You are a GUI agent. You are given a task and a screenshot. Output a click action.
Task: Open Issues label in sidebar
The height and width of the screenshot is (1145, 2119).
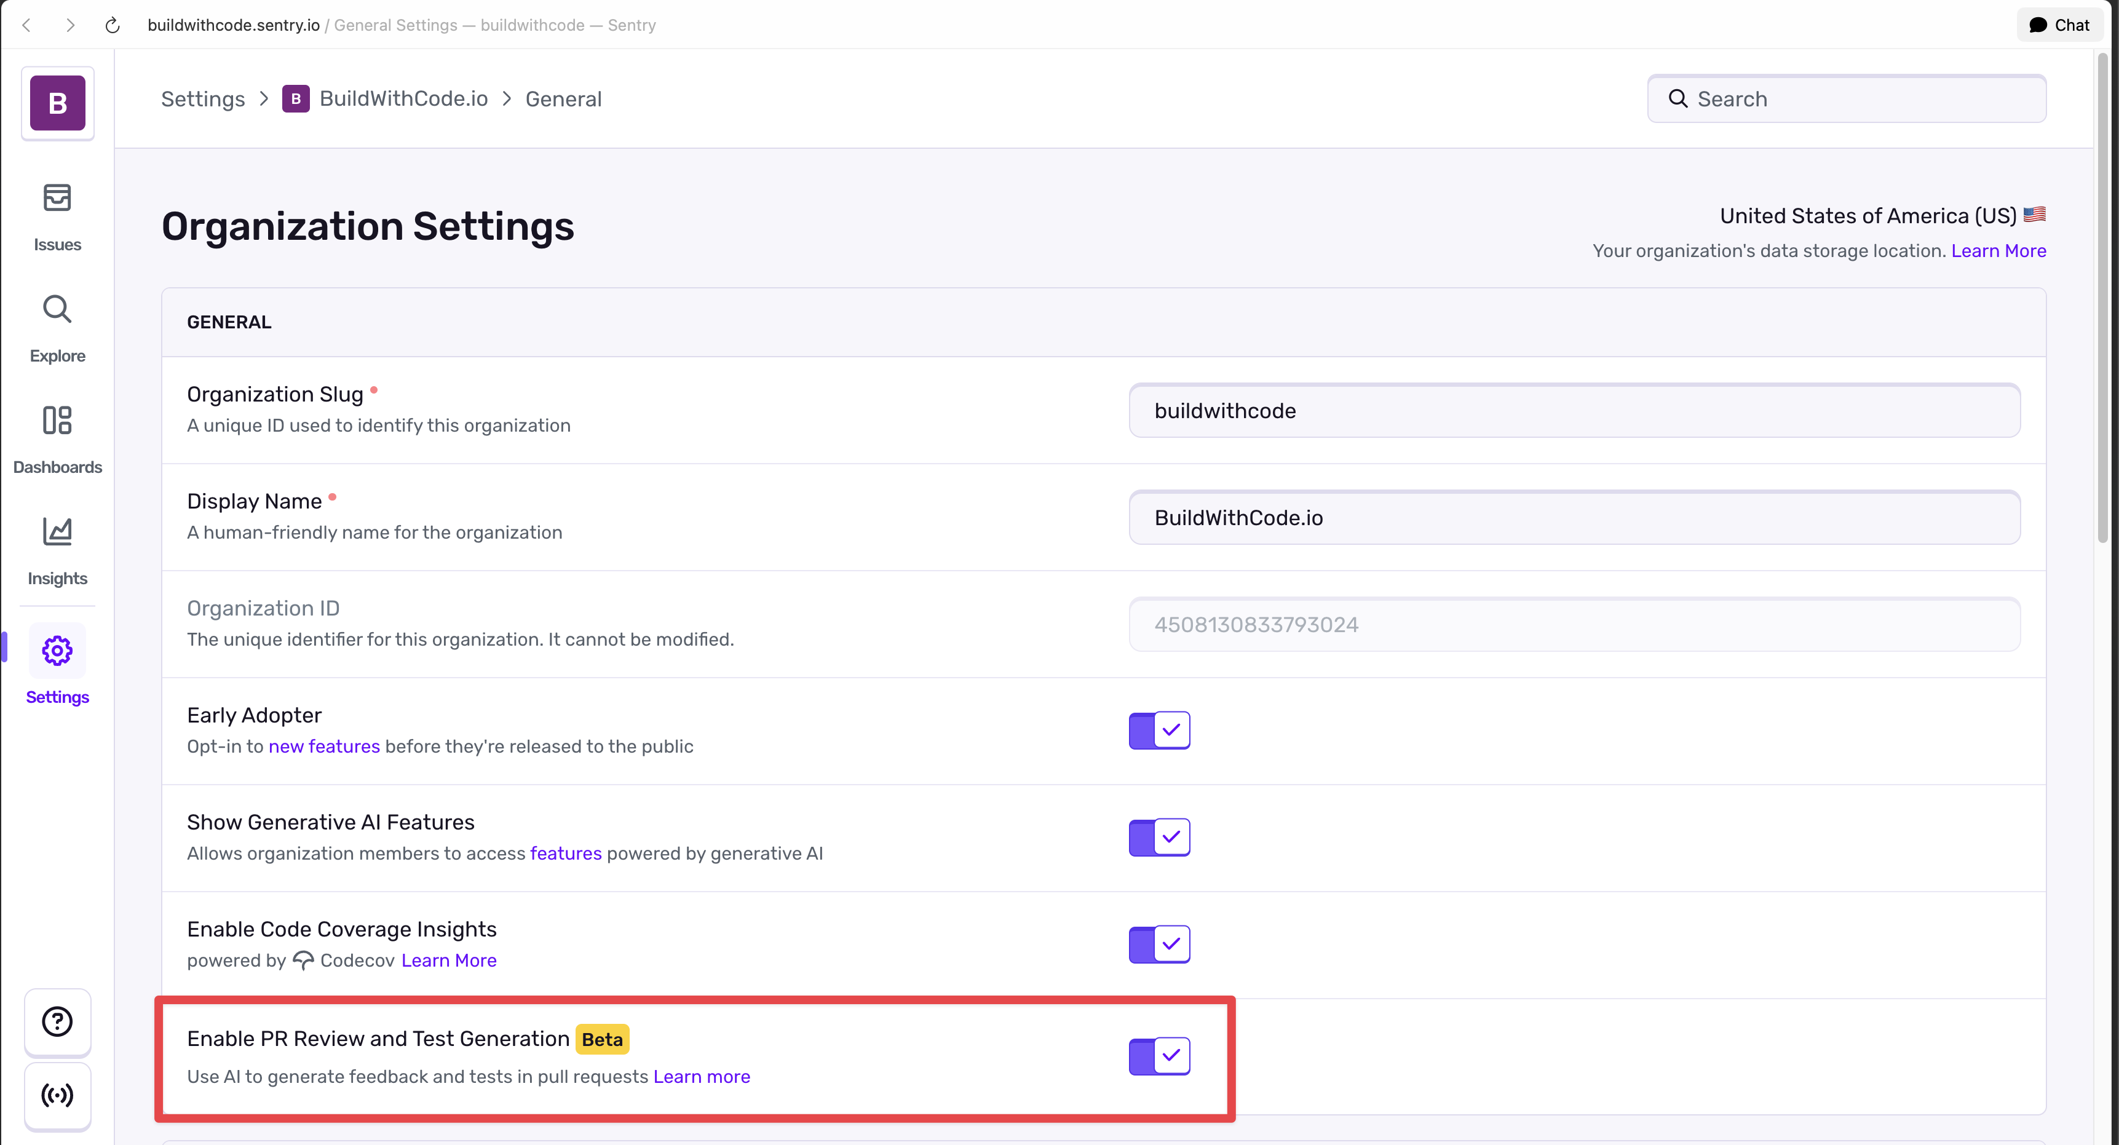[x=58, y=244]
